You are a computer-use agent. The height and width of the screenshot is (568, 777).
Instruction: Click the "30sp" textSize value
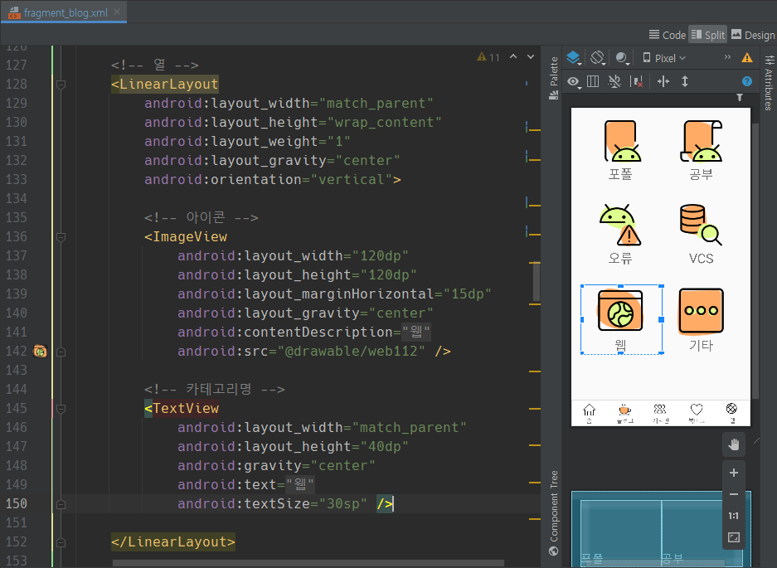tap(343, 504)
